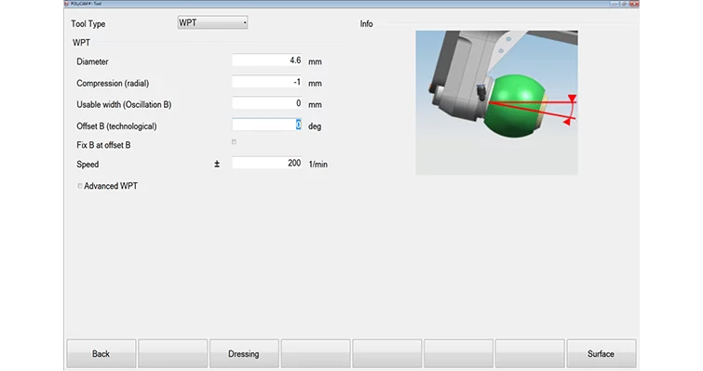
Task: Click the empty button left of Surface
Action: (x=530, y=353)
